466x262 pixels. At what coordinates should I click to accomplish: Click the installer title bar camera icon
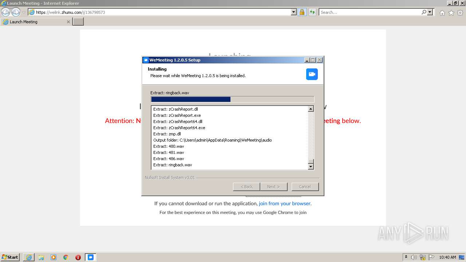(x=146, y=60)
